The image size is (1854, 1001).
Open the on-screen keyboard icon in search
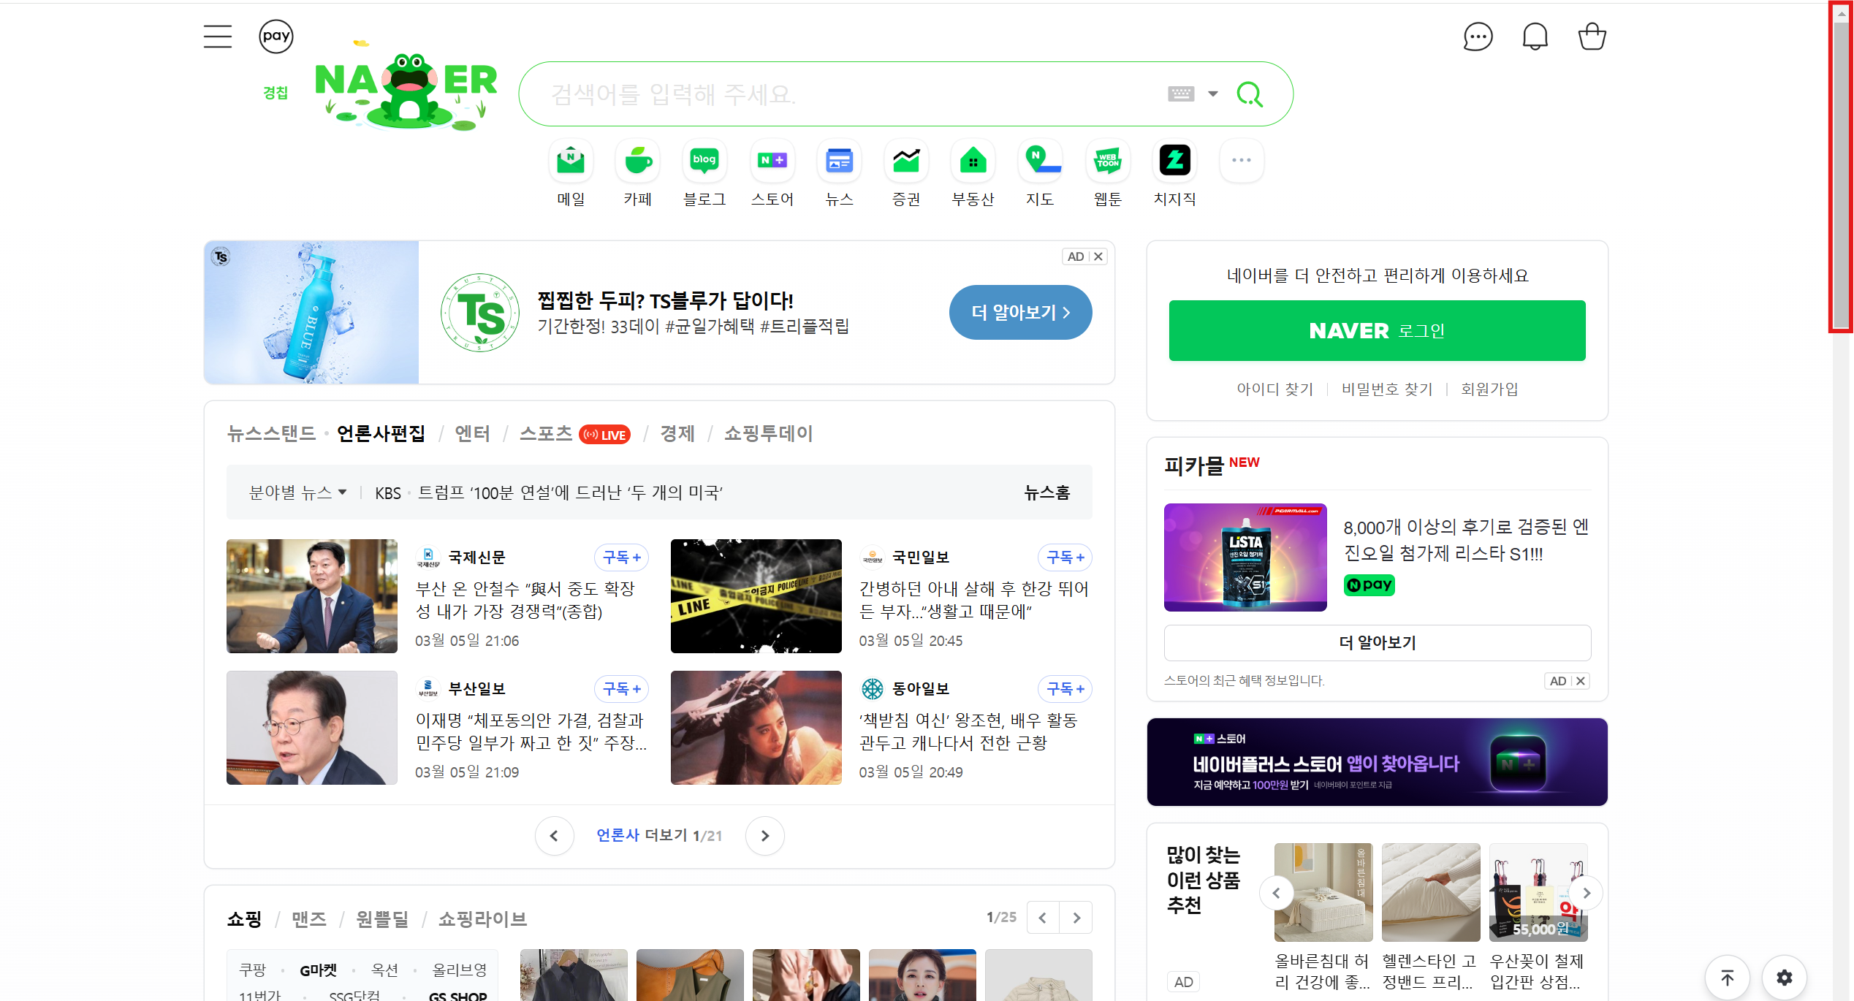[x=1181, y=94]
